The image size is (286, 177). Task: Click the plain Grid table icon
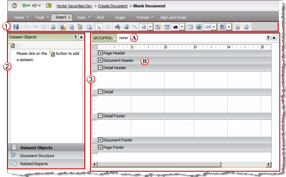click(x=167, y=27)
